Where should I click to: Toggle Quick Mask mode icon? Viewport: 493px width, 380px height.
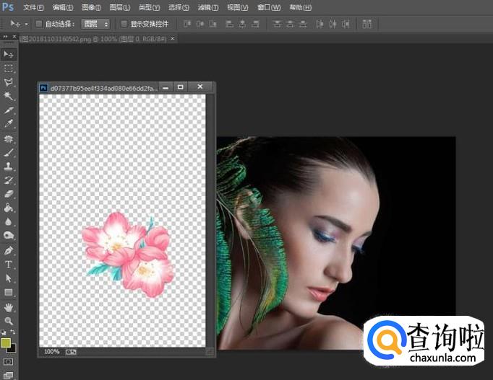click(9, 361)
